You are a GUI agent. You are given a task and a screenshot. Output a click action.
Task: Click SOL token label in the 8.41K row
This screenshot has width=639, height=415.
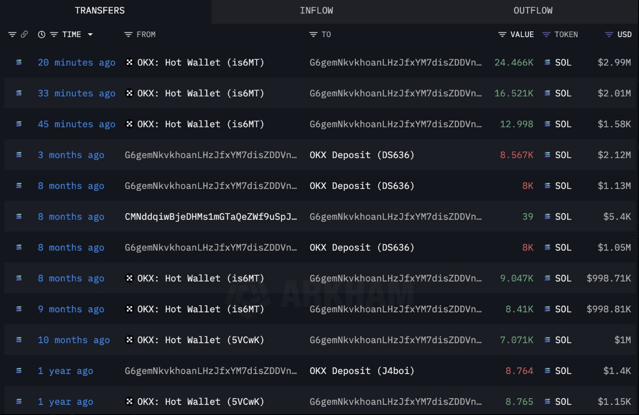(563, 309)
